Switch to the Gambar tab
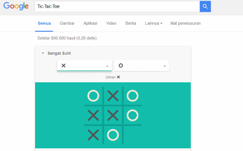This screenshot has height=151, width=243. 67,24
